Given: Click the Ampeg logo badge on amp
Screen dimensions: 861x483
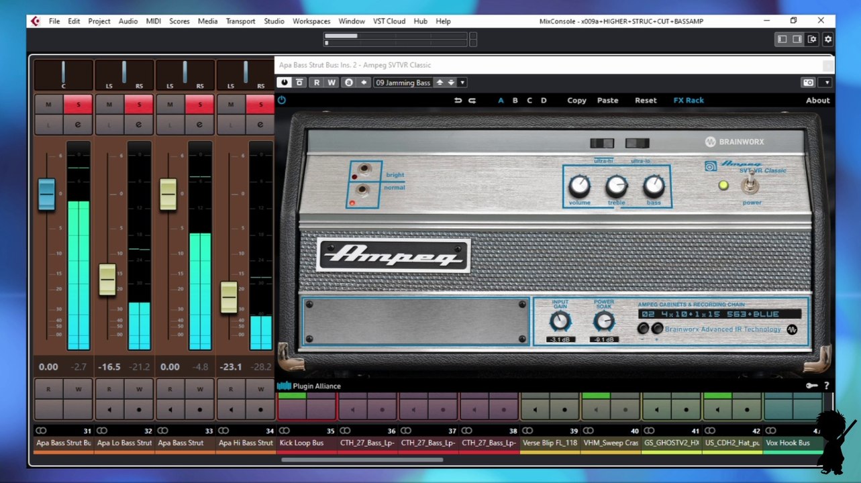Looking at the screenshot, I should click(393, 255).
